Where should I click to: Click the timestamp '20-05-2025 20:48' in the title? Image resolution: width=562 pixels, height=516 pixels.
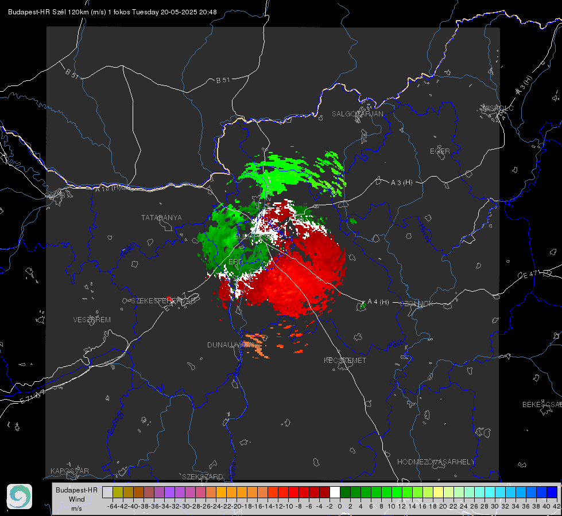[x=188, y=12]
